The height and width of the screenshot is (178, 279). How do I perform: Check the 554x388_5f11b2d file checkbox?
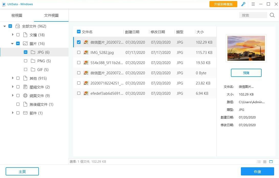[x=79, y=63]
